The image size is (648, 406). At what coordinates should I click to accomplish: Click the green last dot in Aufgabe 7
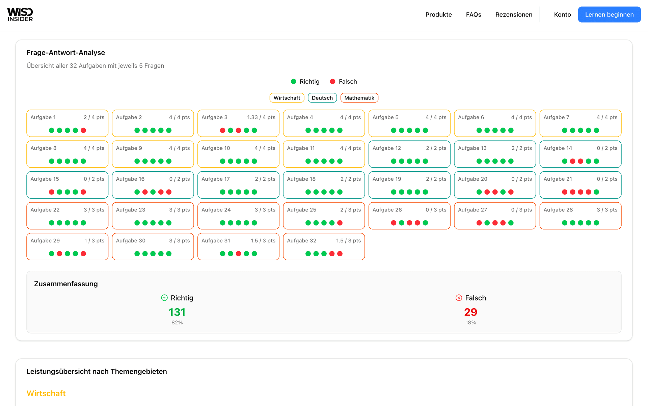596,130
